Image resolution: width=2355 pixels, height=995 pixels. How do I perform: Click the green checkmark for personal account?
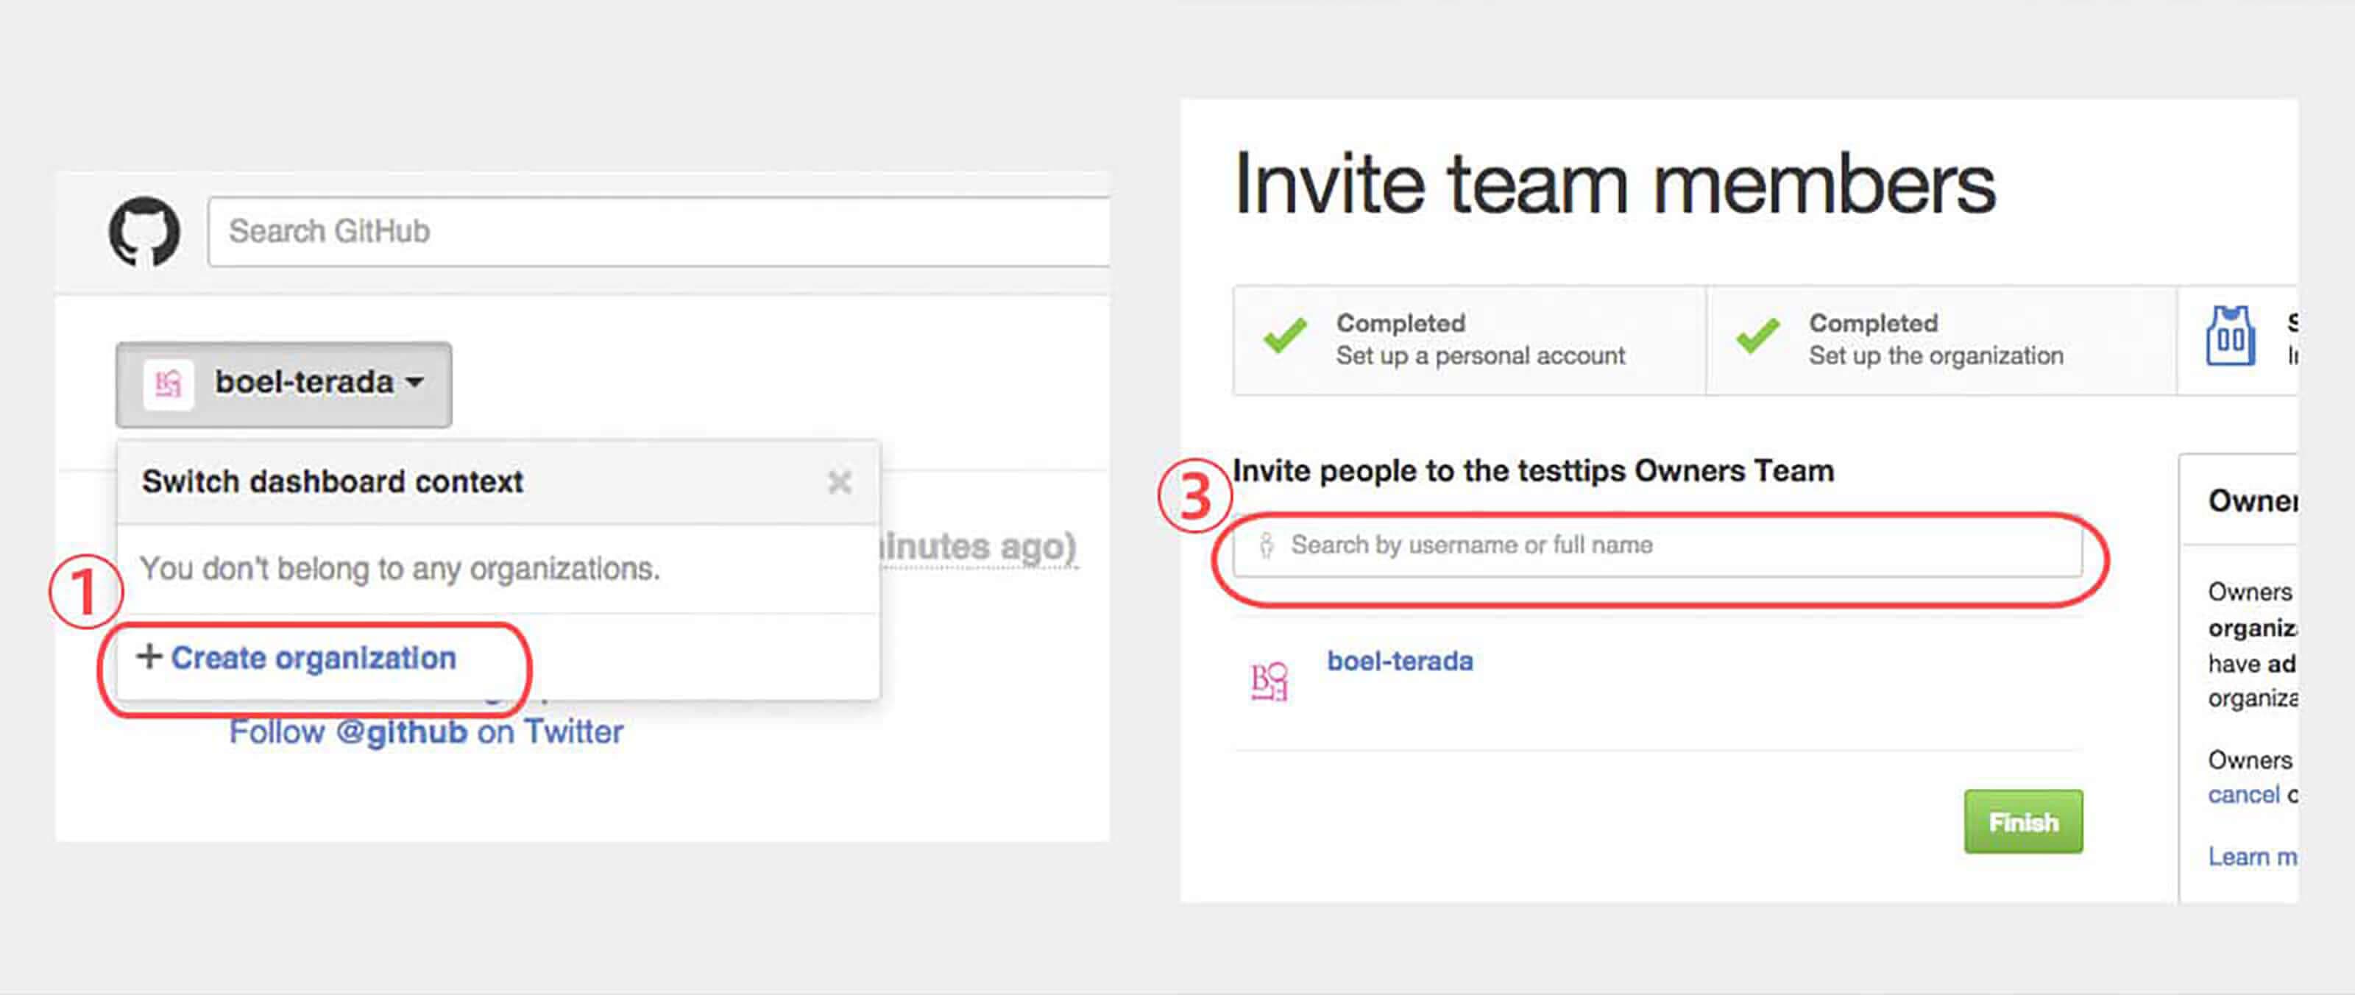point(1284,336)
